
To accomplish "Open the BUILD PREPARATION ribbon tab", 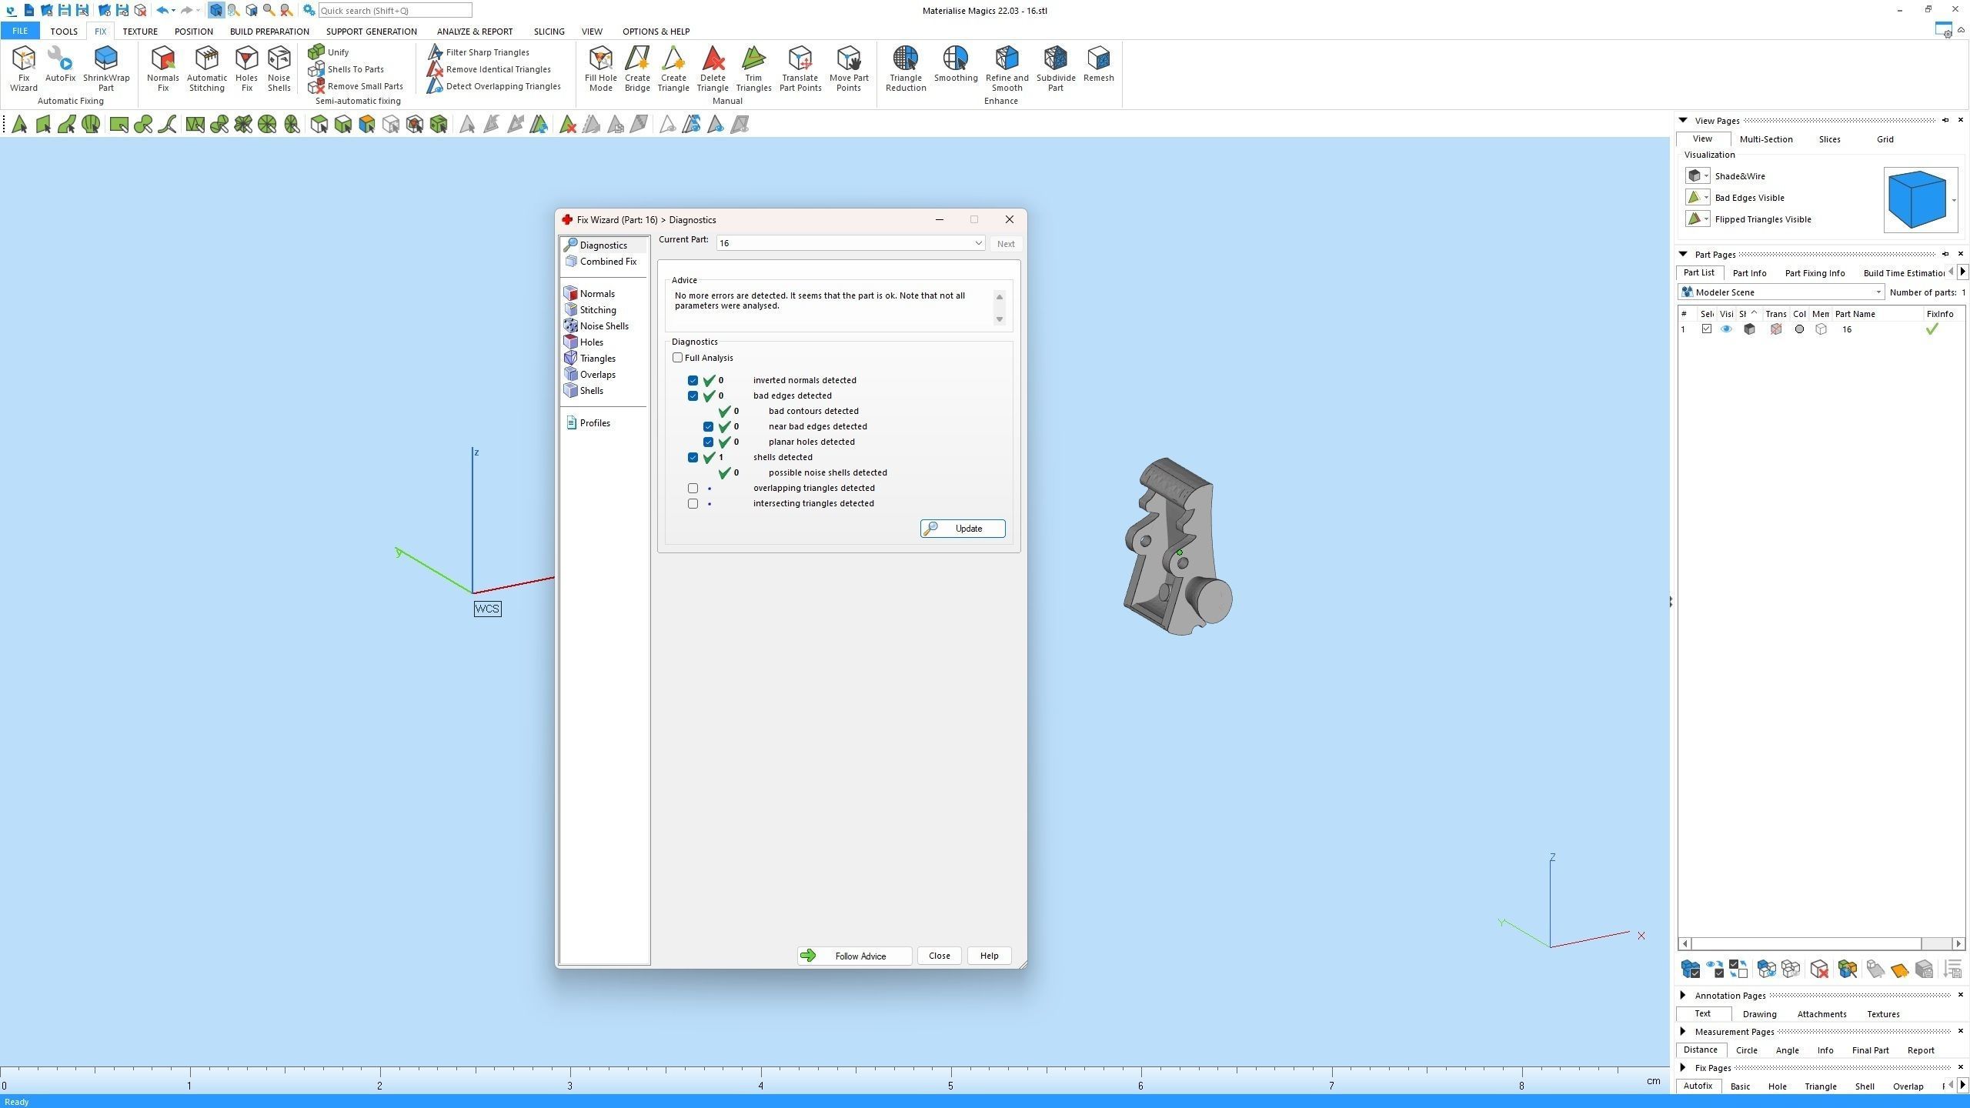I will point(269,32).
